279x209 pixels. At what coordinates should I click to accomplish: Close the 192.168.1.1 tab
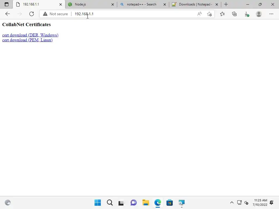pos(60,4)
